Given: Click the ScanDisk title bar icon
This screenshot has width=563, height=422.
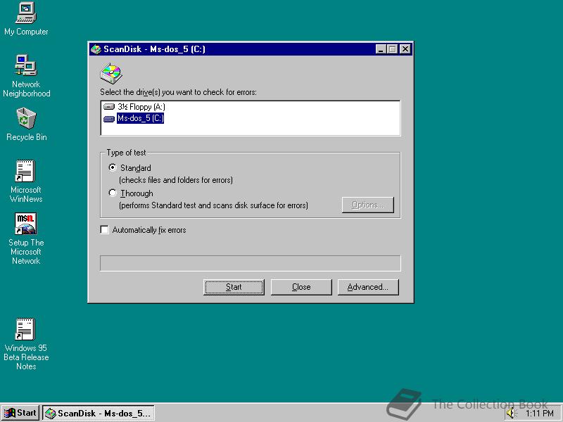Looking at the screenshot, I should tap(96, 49).
